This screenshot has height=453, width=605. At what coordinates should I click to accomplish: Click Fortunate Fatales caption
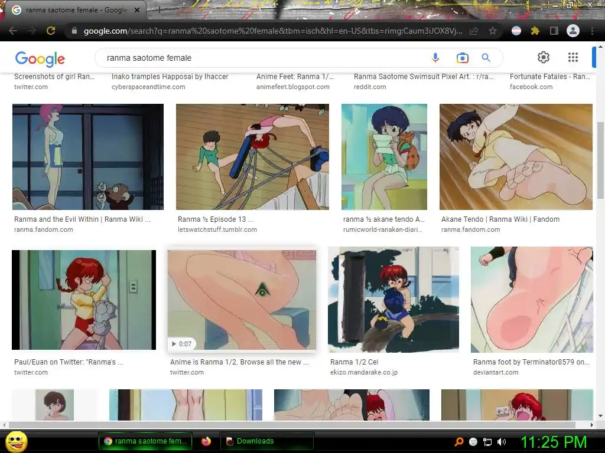point(550,76)
